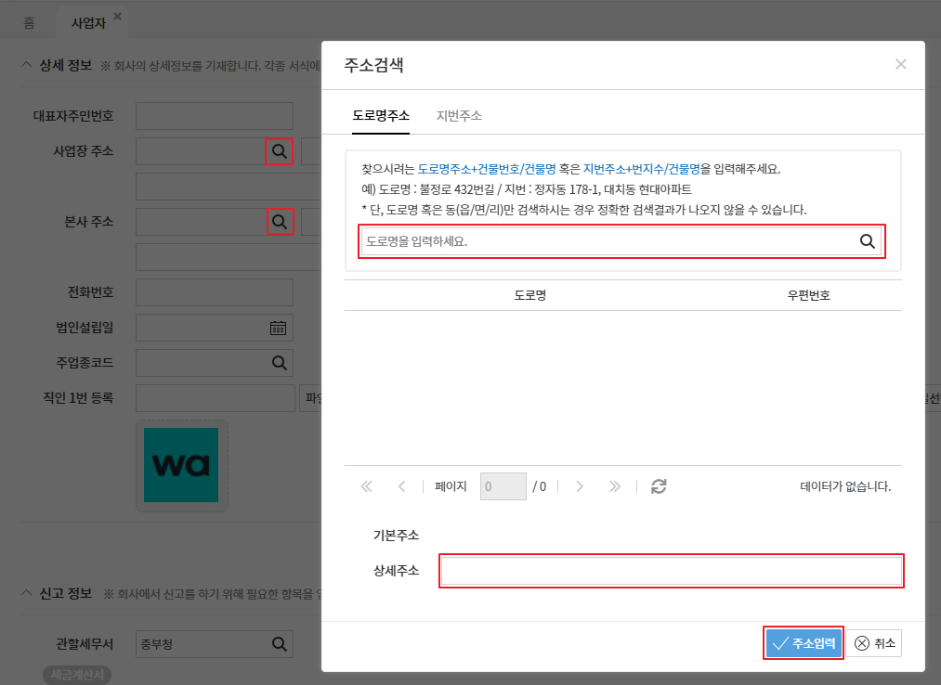Click search icon in 관할세무서 field
The width and height of the screenshot is (941, 685).
pyautogui.click(x=278, y=644)
